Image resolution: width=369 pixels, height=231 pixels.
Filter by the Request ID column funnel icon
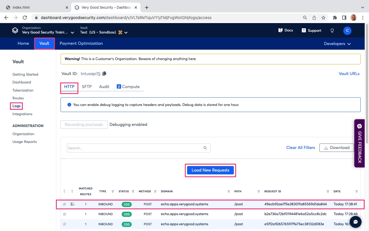[328, 191]
